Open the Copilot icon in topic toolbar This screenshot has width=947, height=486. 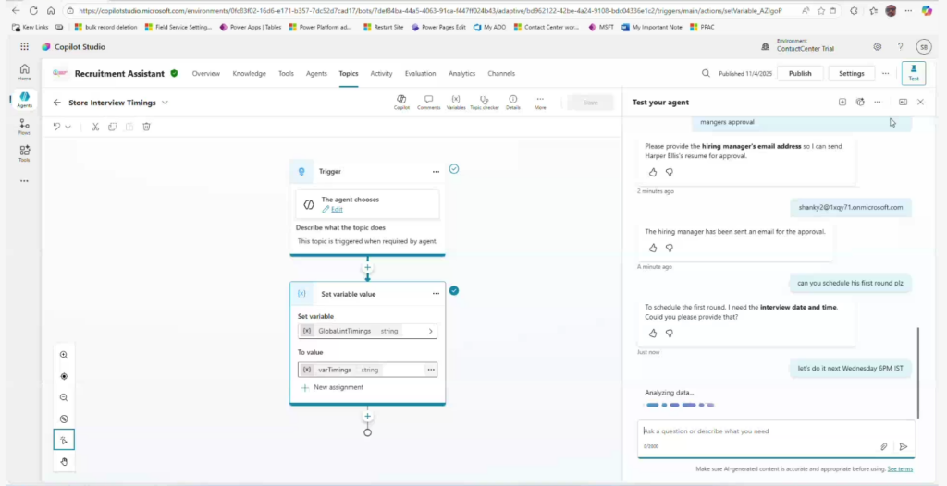(x=401, y=99)
